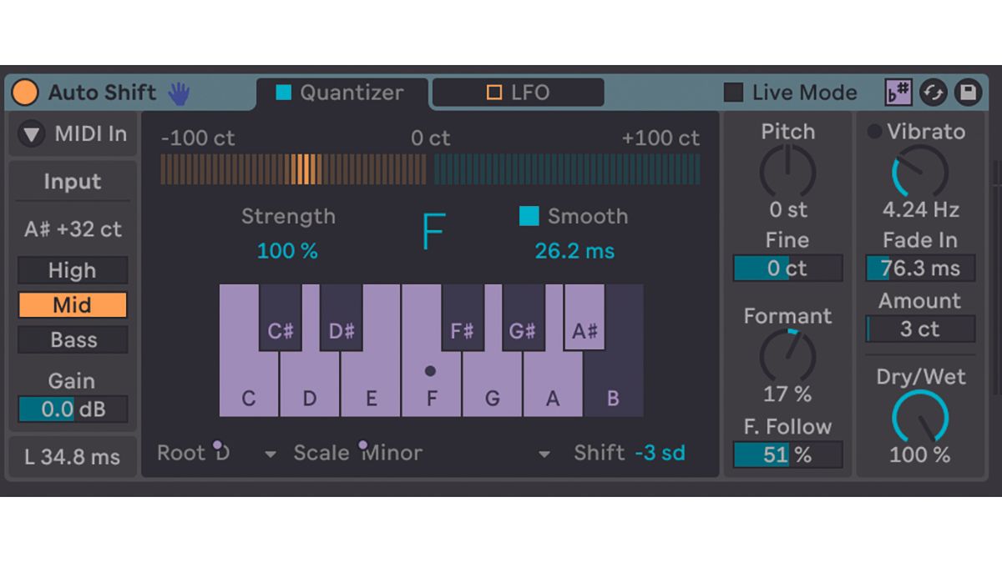Screen dimensions: 1002x562
Task: Click the Strength percentage value
Action: [287, 250]
